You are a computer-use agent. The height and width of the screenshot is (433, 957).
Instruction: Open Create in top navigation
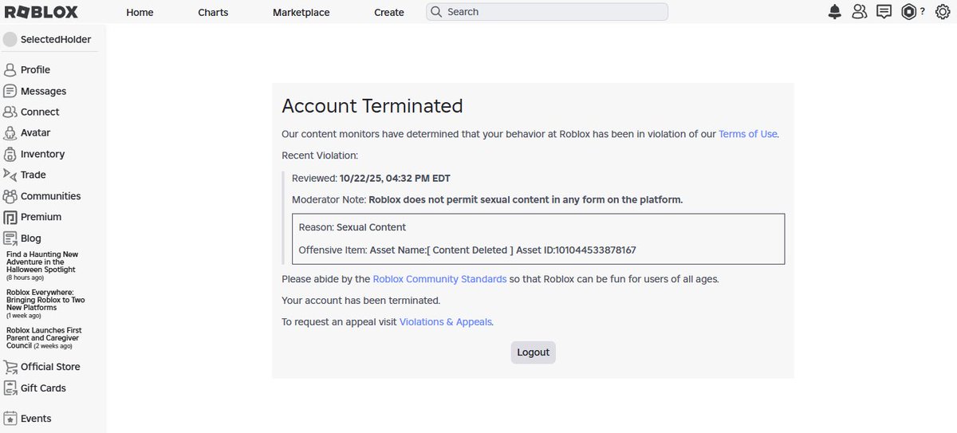(x=389, y=12)
